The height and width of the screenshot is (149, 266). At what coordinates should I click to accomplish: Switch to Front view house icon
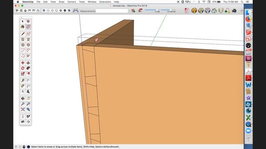(x=25, y=11)
